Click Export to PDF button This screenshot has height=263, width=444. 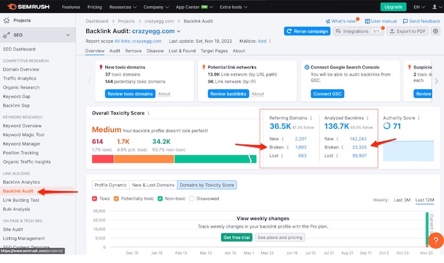pyautogui.click(x=408, y=31)
